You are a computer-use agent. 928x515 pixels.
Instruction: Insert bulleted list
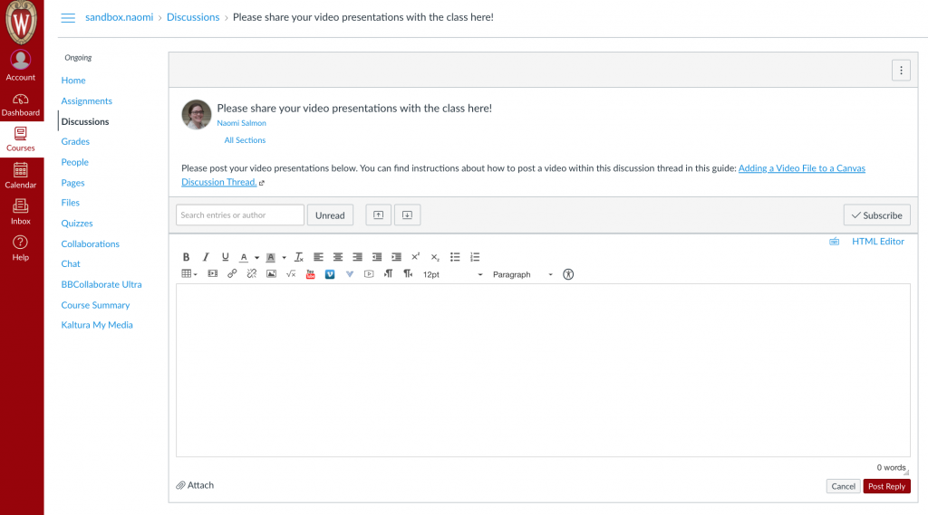[x=455, y=257]
